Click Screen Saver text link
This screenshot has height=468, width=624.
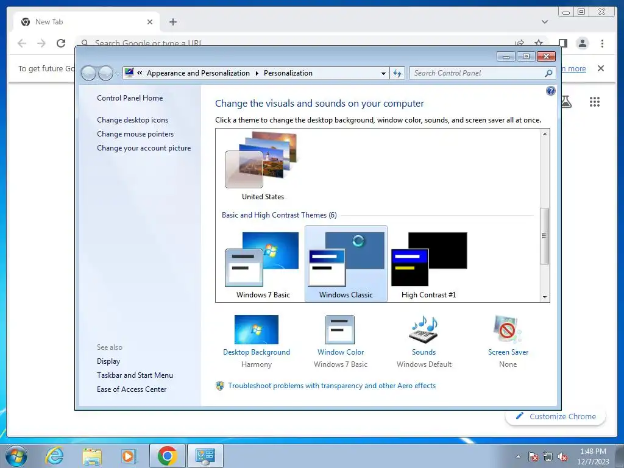click(x=508, y=352)
